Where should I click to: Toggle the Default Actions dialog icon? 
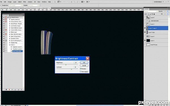(x=6, y=17)
